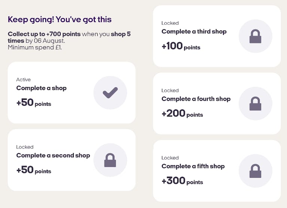Image resolution: width=287 pixels, height=208 pixels.
Task: Click the +50 points on second shop card
Action: (x=34, y=170)
